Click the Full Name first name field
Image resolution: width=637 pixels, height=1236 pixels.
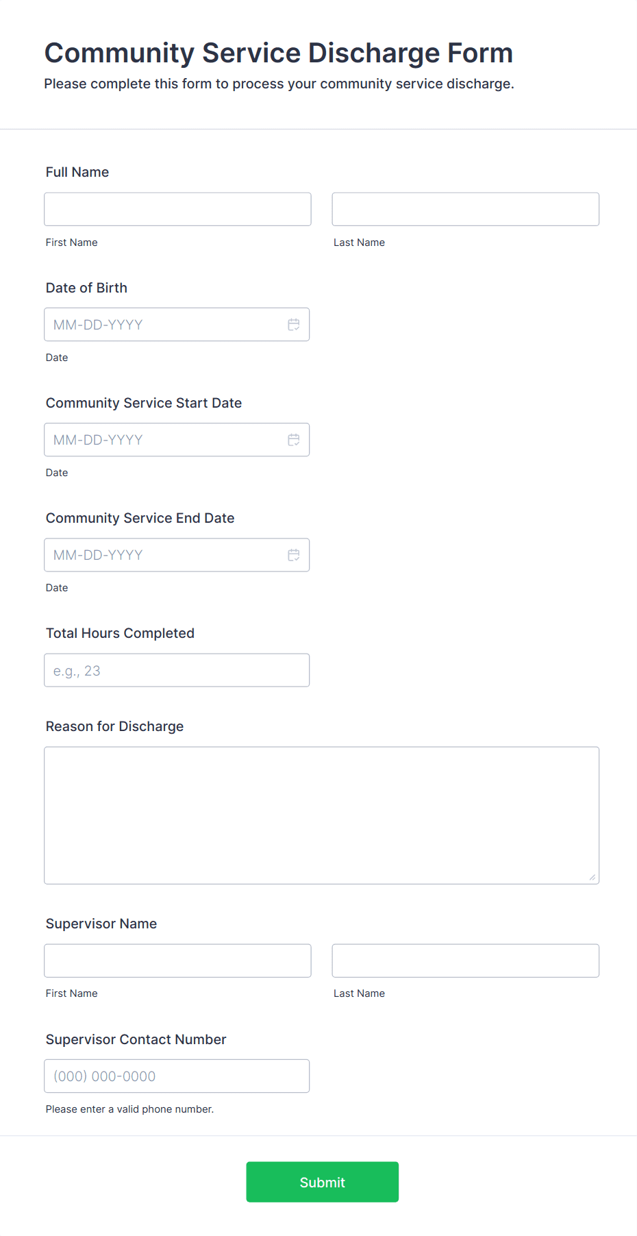(x=177, y=209)
